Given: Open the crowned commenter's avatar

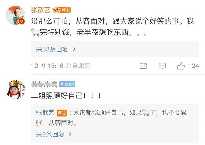Looking at the screenshot, I should [x=16, y=90].
